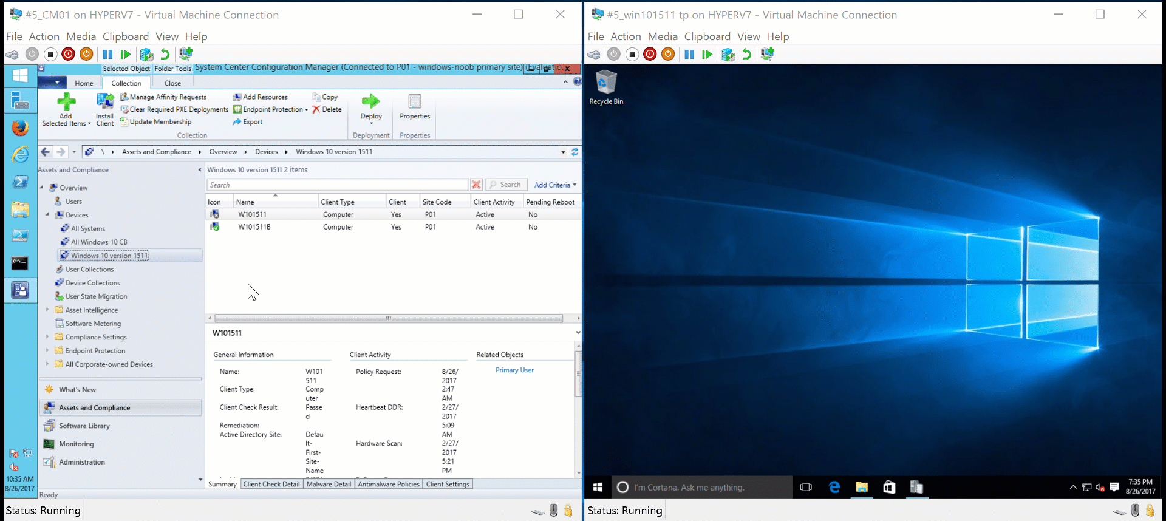Click Clear Required PXE Deployments
This screenshot has height=521, width=1166.
pyautogui.click(x=174, y=109)
